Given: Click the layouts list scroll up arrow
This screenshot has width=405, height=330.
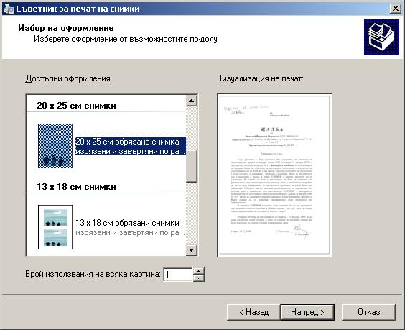Looking at the screenshot, I should (x=192, y=101).
